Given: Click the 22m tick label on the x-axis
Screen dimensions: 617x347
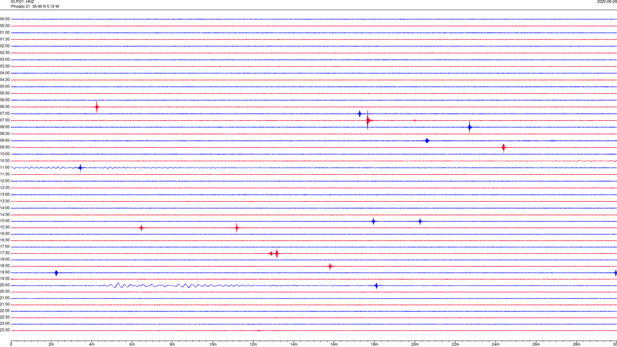Looking at the screenshot, I should [455, 344].
